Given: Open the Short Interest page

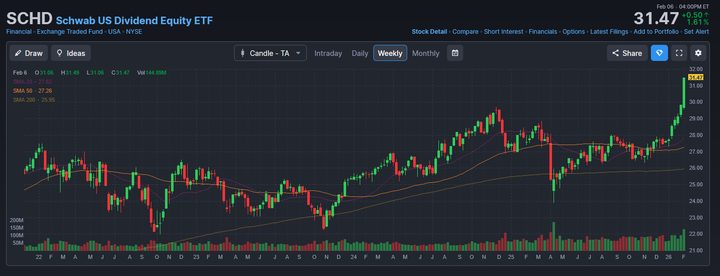Looking at the screenshot, I should pos(504,31).
